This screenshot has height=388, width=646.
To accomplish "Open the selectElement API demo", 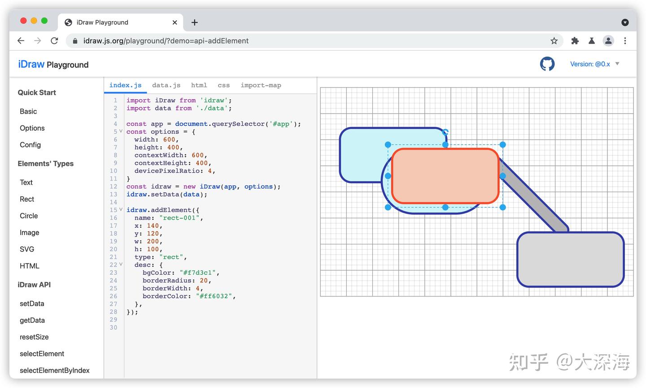I will (x=42, y=354).
